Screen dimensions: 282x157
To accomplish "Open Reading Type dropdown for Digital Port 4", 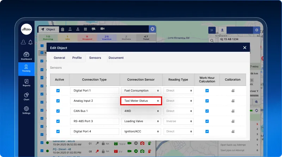I will point(178,132).
